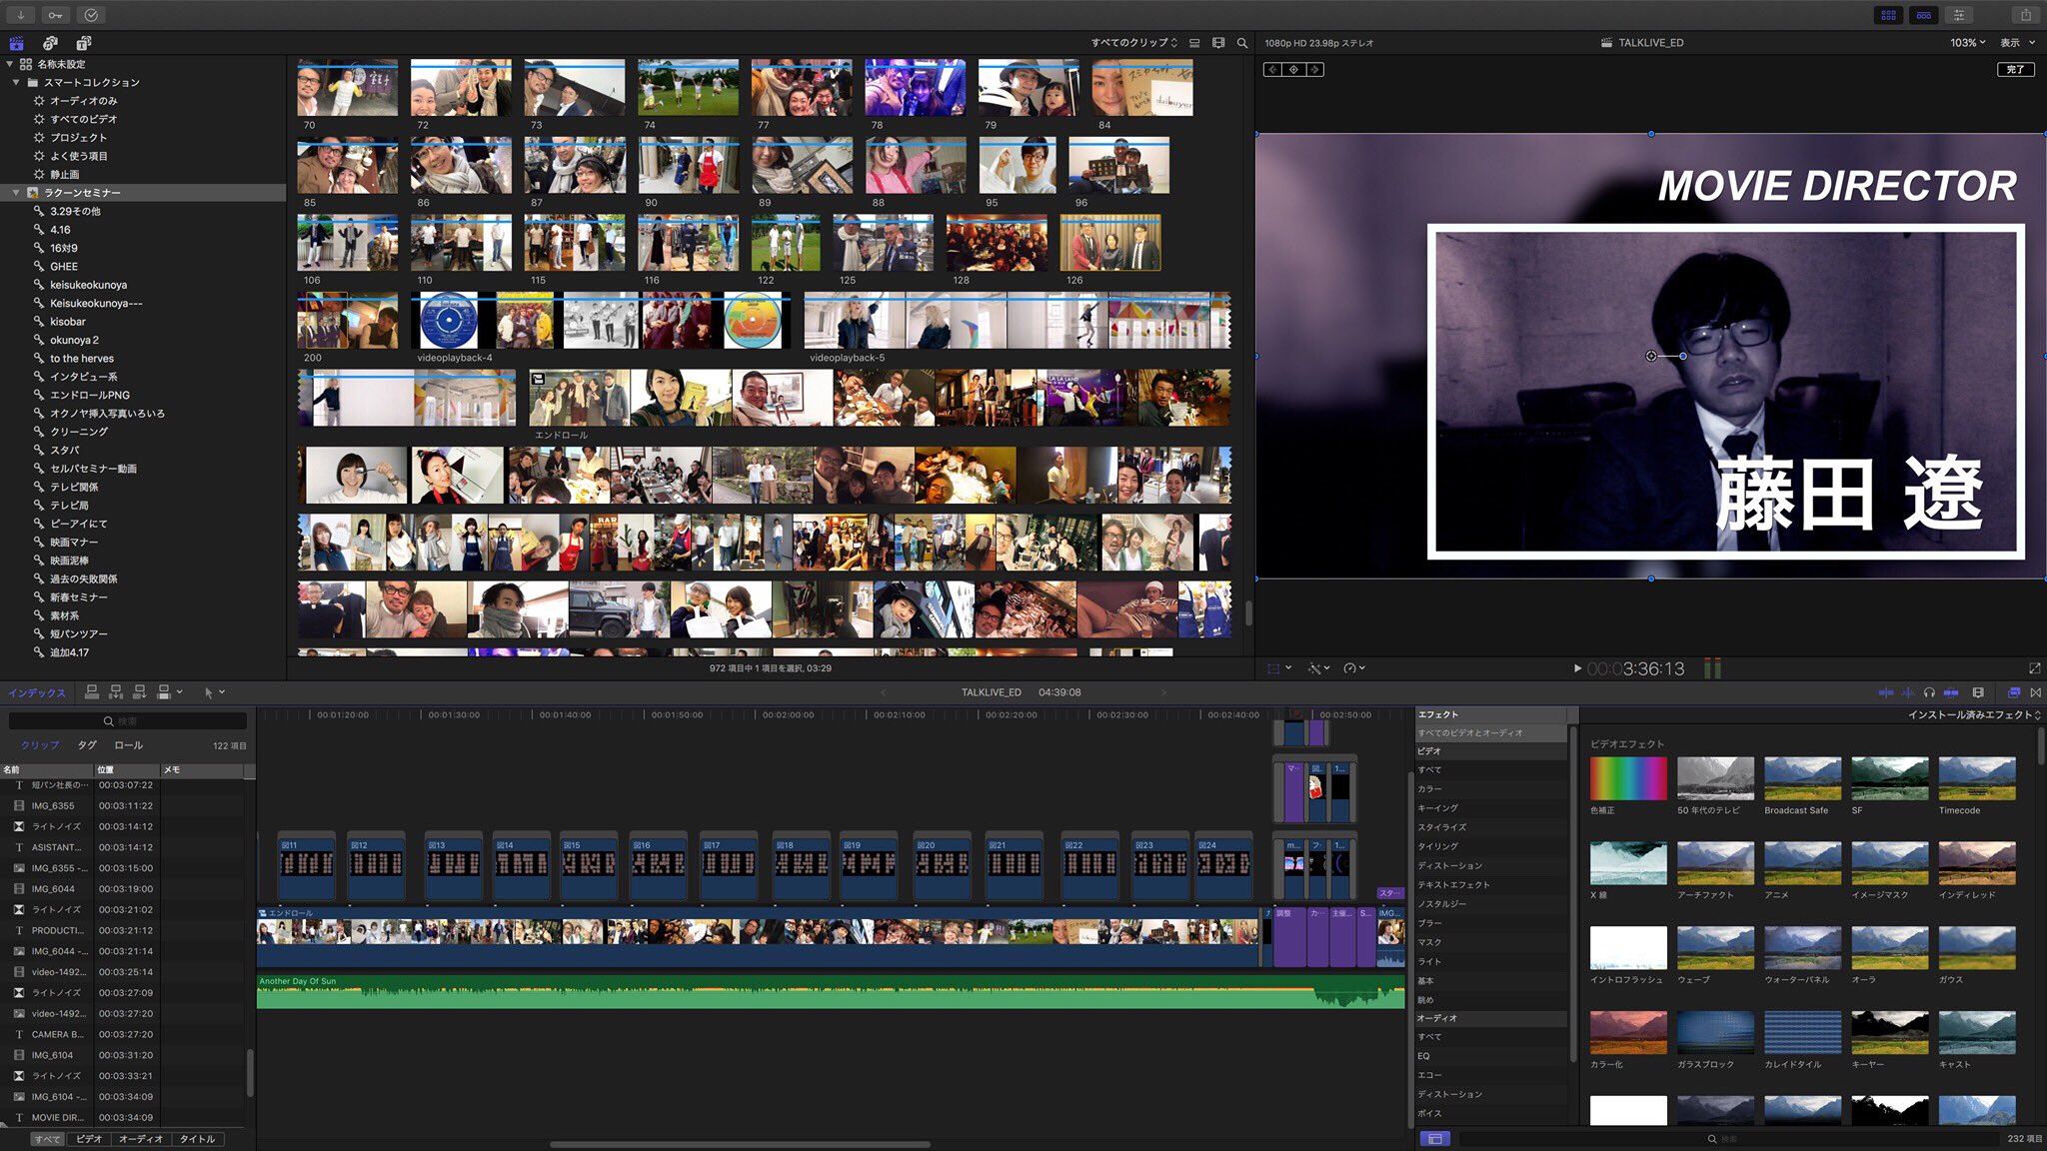This screenshot has width=2047, height=1151.
Task: Open the edit mode dropdown chevron
Action: pyautogui.click(x=180, y=691)
